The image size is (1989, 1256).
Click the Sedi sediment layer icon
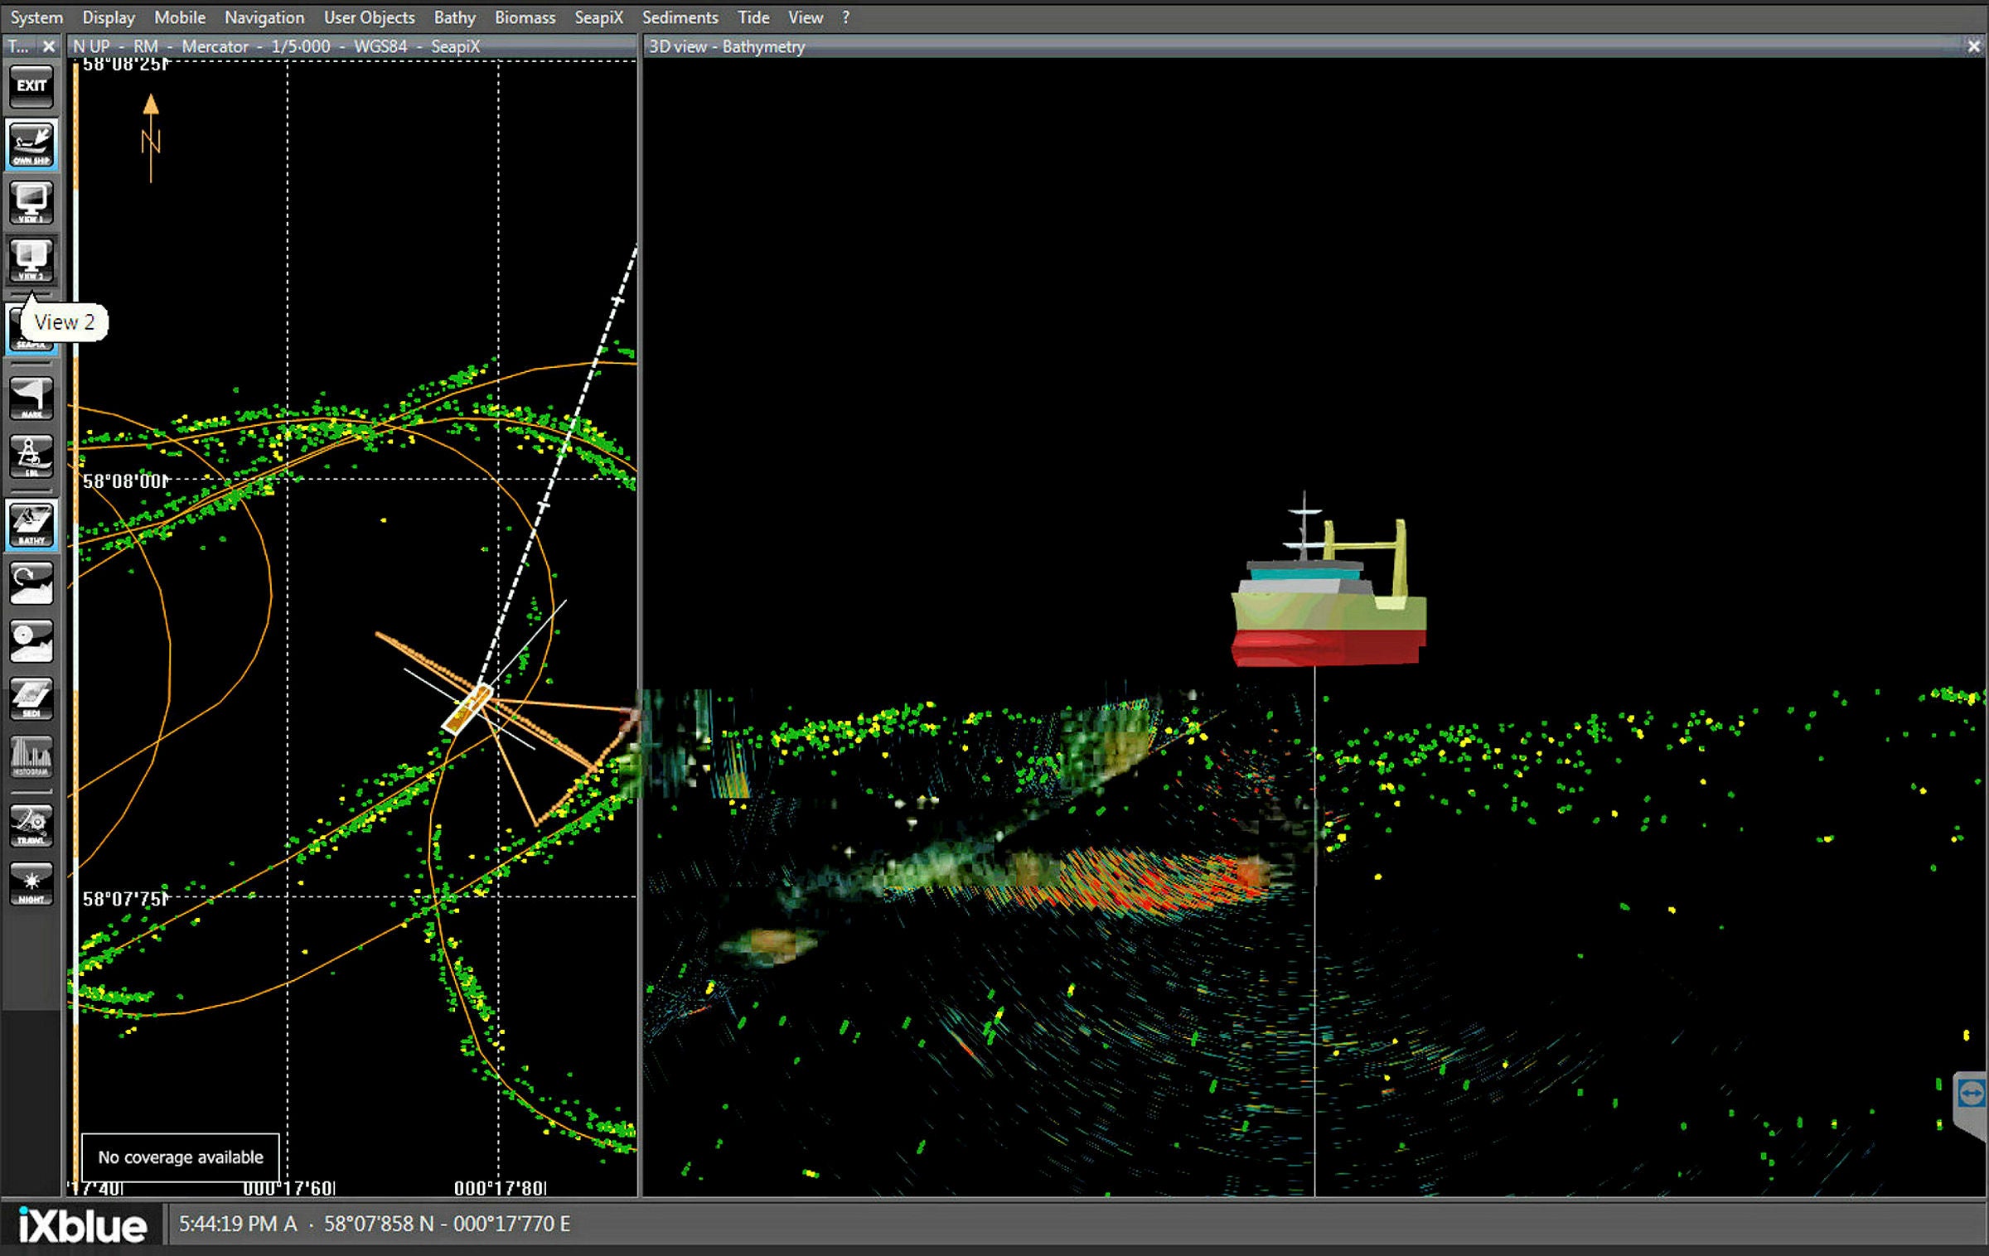point(31,698)
